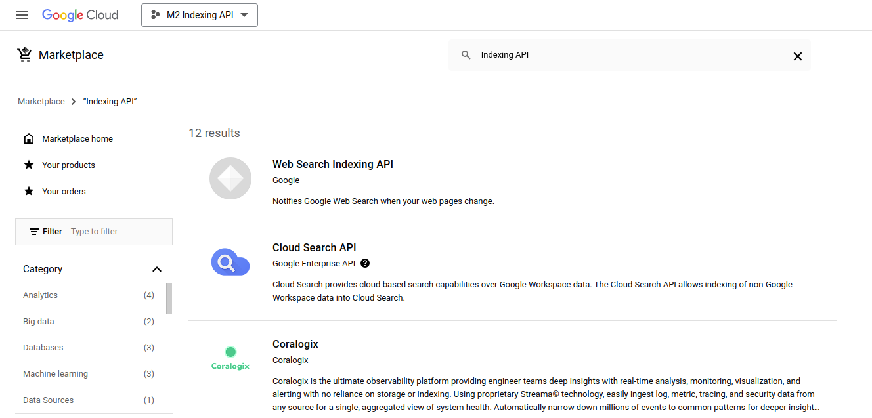Viewport: 872px width, 418px height.
Task: Click the Web Search Indexing API logo
Action: [230, 178]
